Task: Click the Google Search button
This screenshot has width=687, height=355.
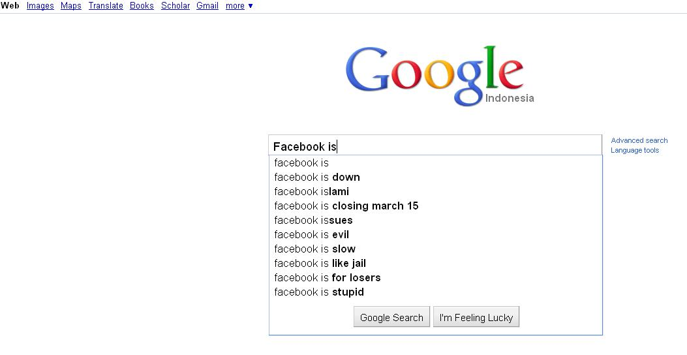Action: coord(391,317)
